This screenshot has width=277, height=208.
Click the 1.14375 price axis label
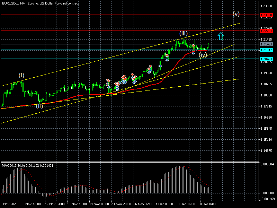click(x=267, y=151)
